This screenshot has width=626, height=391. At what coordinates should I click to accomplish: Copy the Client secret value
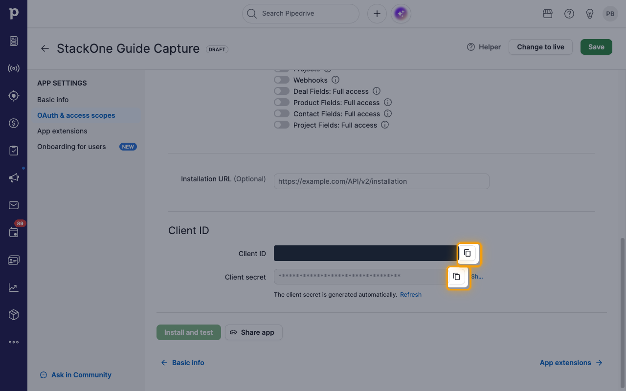pos(457,277)
